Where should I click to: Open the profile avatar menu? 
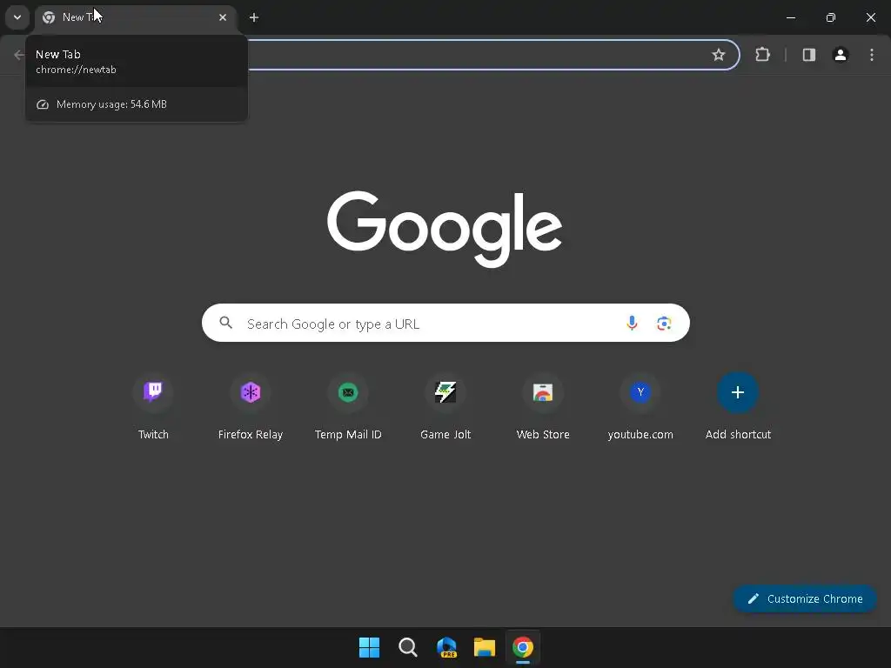coord(841,55)
